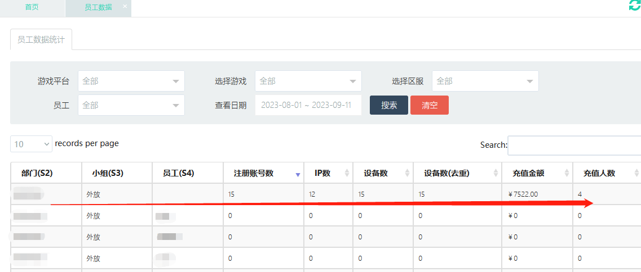641x272 pixels.
Task: Click the 查看日期 date range field
Action: 308,105
